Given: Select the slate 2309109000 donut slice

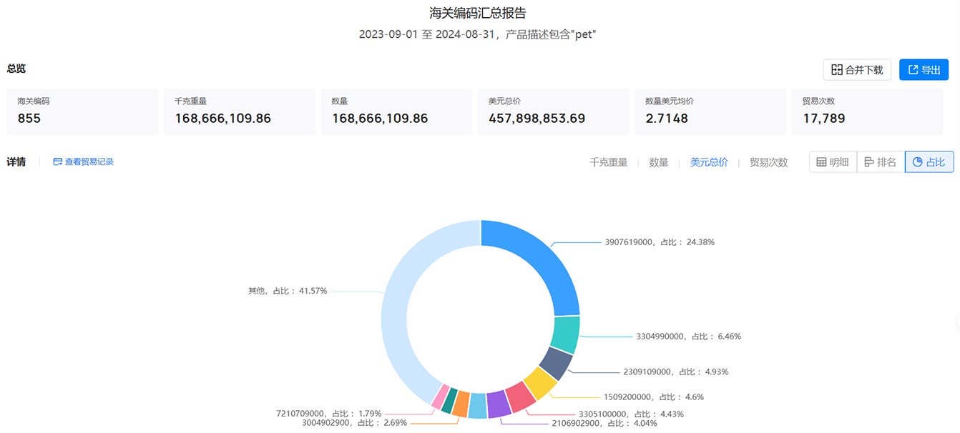Looking at the screenshot, I should (x=555, y=363).
